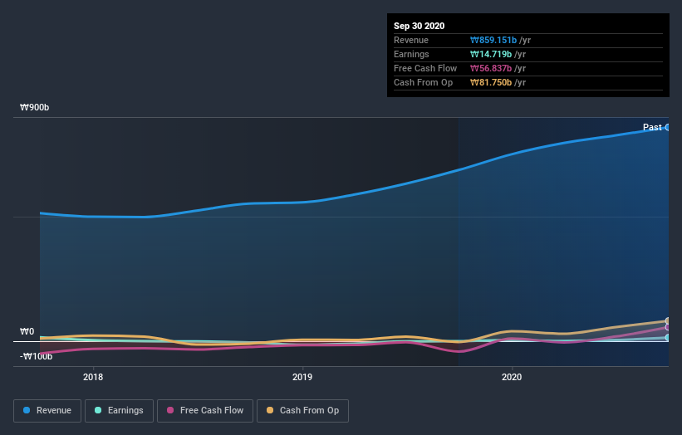
Task: Click the ₩900b y-axis label
Action: tap(34, 107)
